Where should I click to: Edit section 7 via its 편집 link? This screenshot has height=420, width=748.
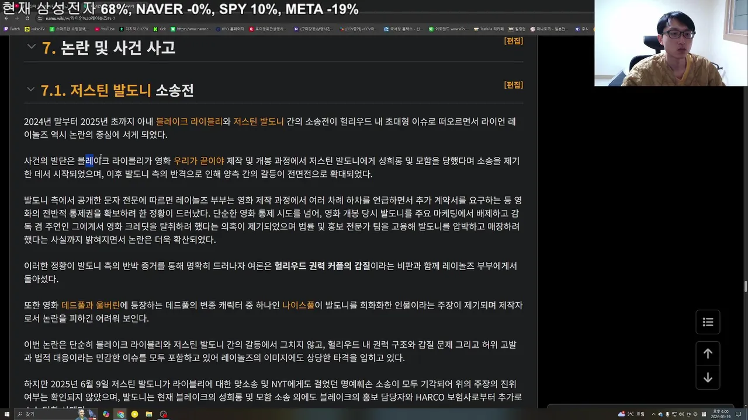click(514, 41)
